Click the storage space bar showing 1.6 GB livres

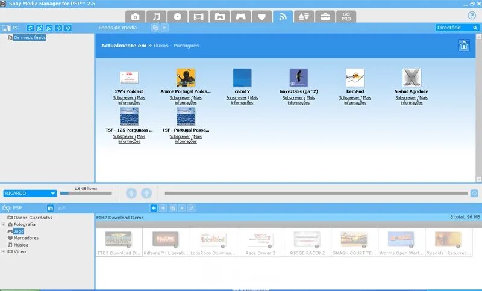point(86,193)
